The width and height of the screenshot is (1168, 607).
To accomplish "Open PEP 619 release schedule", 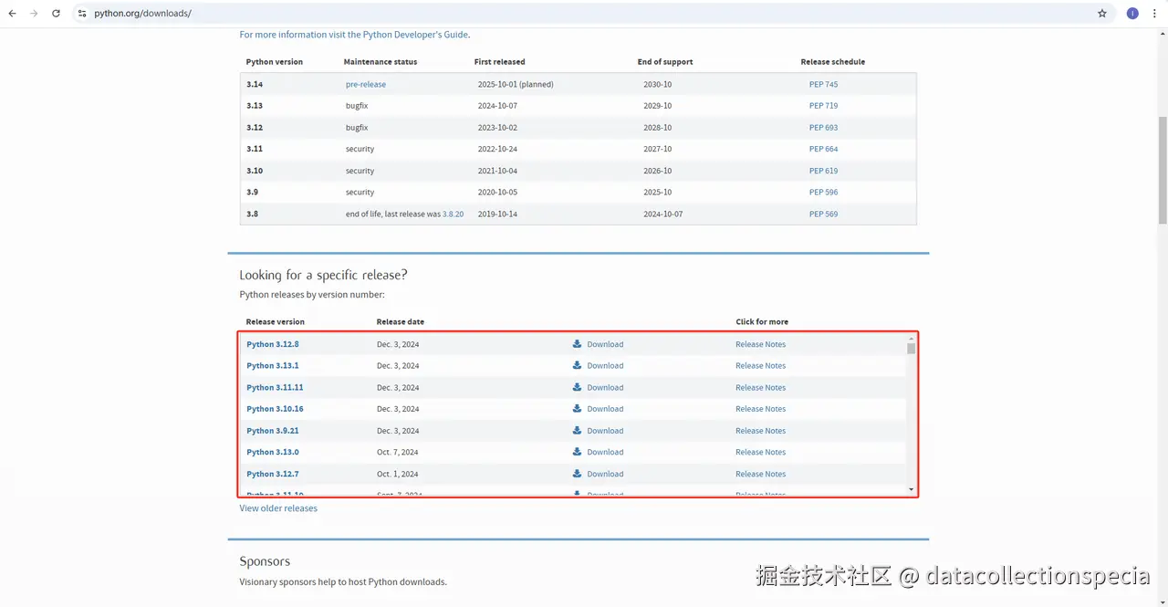I will (x=823, y=171).
